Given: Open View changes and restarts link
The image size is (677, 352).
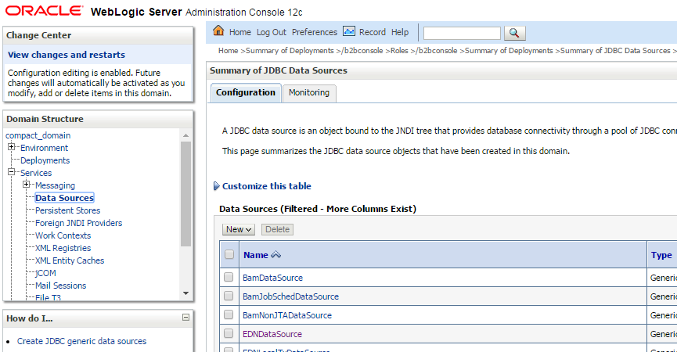Looking at the screenshot, I should [67, 55].
